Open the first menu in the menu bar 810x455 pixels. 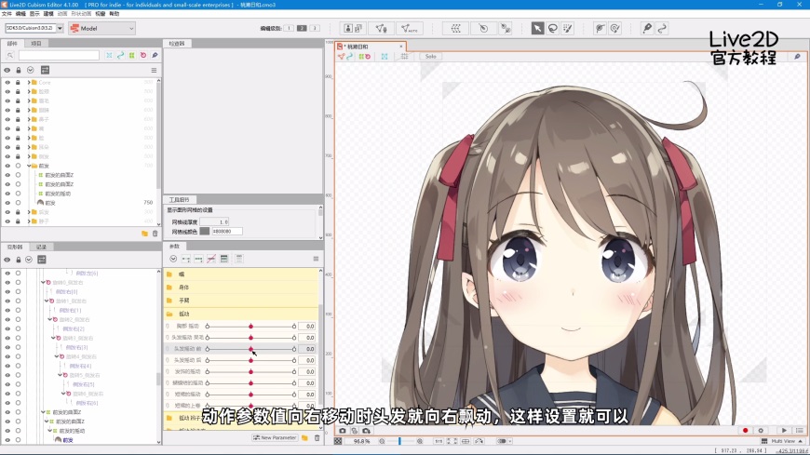7,14
